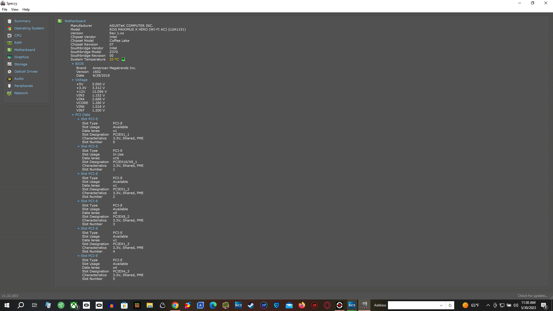Open Windows Start menu
This screenshot has width=553, height=311.
click(x=7, y=305)
